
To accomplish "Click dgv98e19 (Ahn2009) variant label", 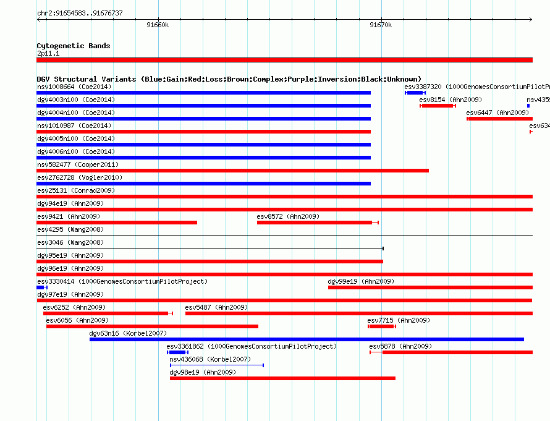I will [203, 372].
